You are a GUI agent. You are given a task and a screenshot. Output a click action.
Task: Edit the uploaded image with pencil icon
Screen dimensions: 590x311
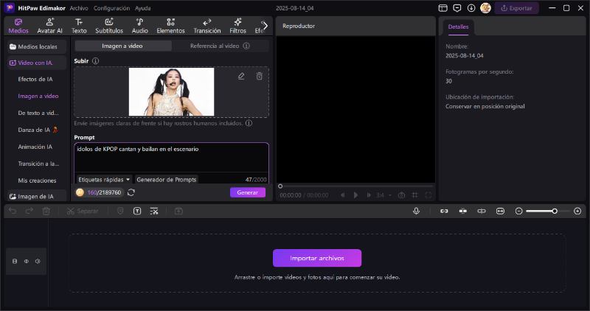pos(241,77)
